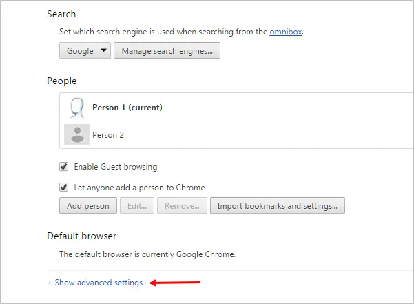414x304 pixels.
Task: Click the Search section heading
Action: tap(61, 14)
